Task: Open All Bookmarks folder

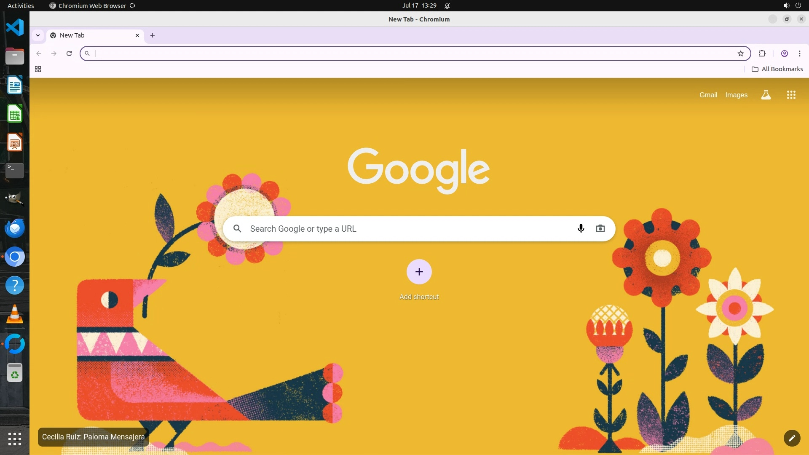Action: click(x=777, y=69)
